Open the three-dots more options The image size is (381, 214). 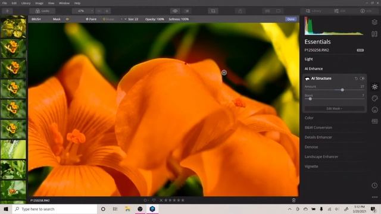374,197
